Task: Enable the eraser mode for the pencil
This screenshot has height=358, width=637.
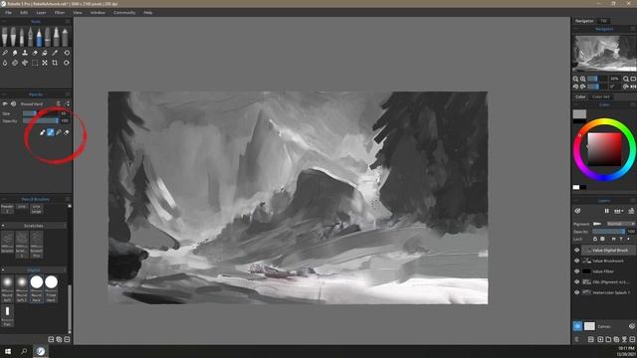Action: click(x=67, y=132)
